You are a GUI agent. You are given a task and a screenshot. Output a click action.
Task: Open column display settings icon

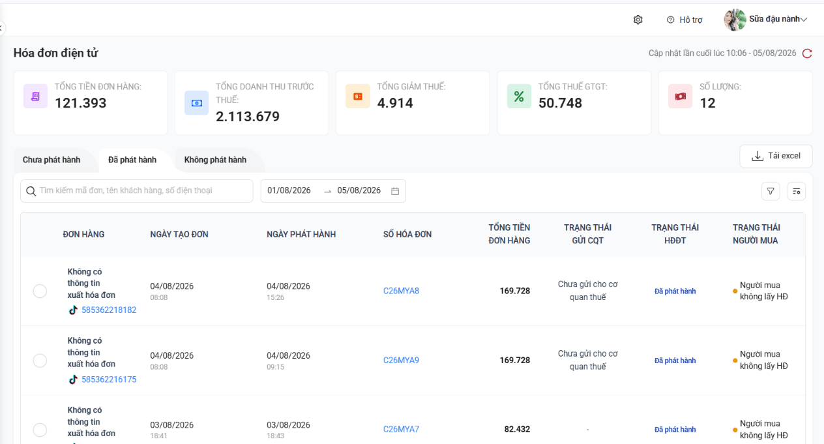pyautogui.click(x=797, y=191)
